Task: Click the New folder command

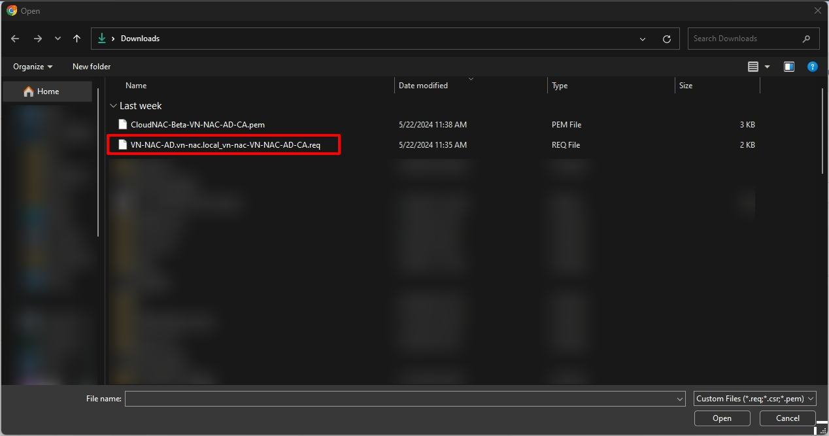Action: [x=92, y=67]
